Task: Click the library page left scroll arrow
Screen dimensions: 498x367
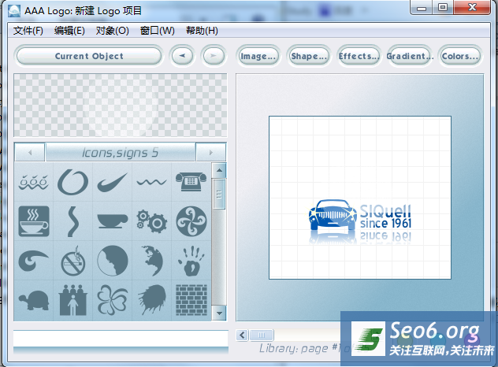Action: point(243,335)
